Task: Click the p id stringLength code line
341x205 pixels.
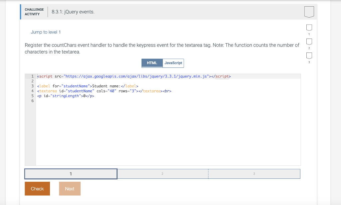Action: (x=66, y=96)
